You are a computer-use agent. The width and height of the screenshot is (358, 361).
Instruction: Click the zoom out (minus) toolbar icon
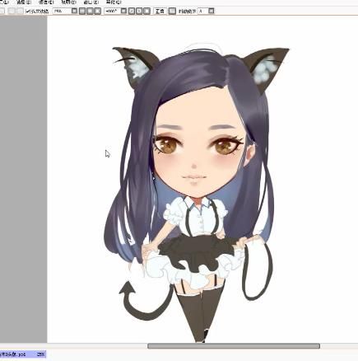[82, 11]
